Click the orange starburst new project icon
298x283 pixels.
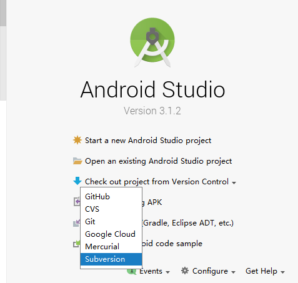click(77, 140)
